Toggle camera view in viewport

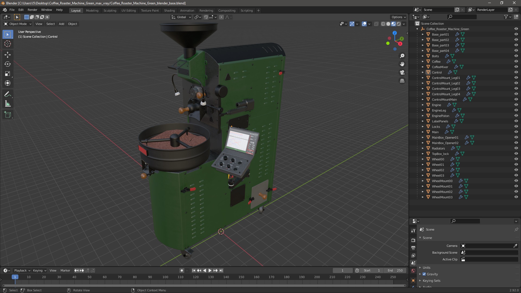[x=402, y=72]
